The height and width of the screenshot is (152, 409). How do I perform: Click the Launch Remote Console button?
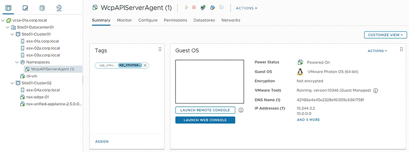pos(205,110)
